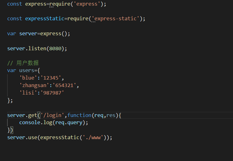Click 'console' in console.log line

(30, 123)
